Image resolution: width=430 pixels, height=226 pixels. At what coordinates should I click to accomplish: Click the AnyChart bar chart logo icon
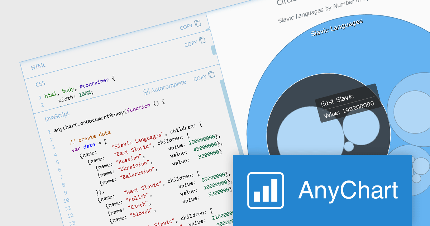click(266, 190)
